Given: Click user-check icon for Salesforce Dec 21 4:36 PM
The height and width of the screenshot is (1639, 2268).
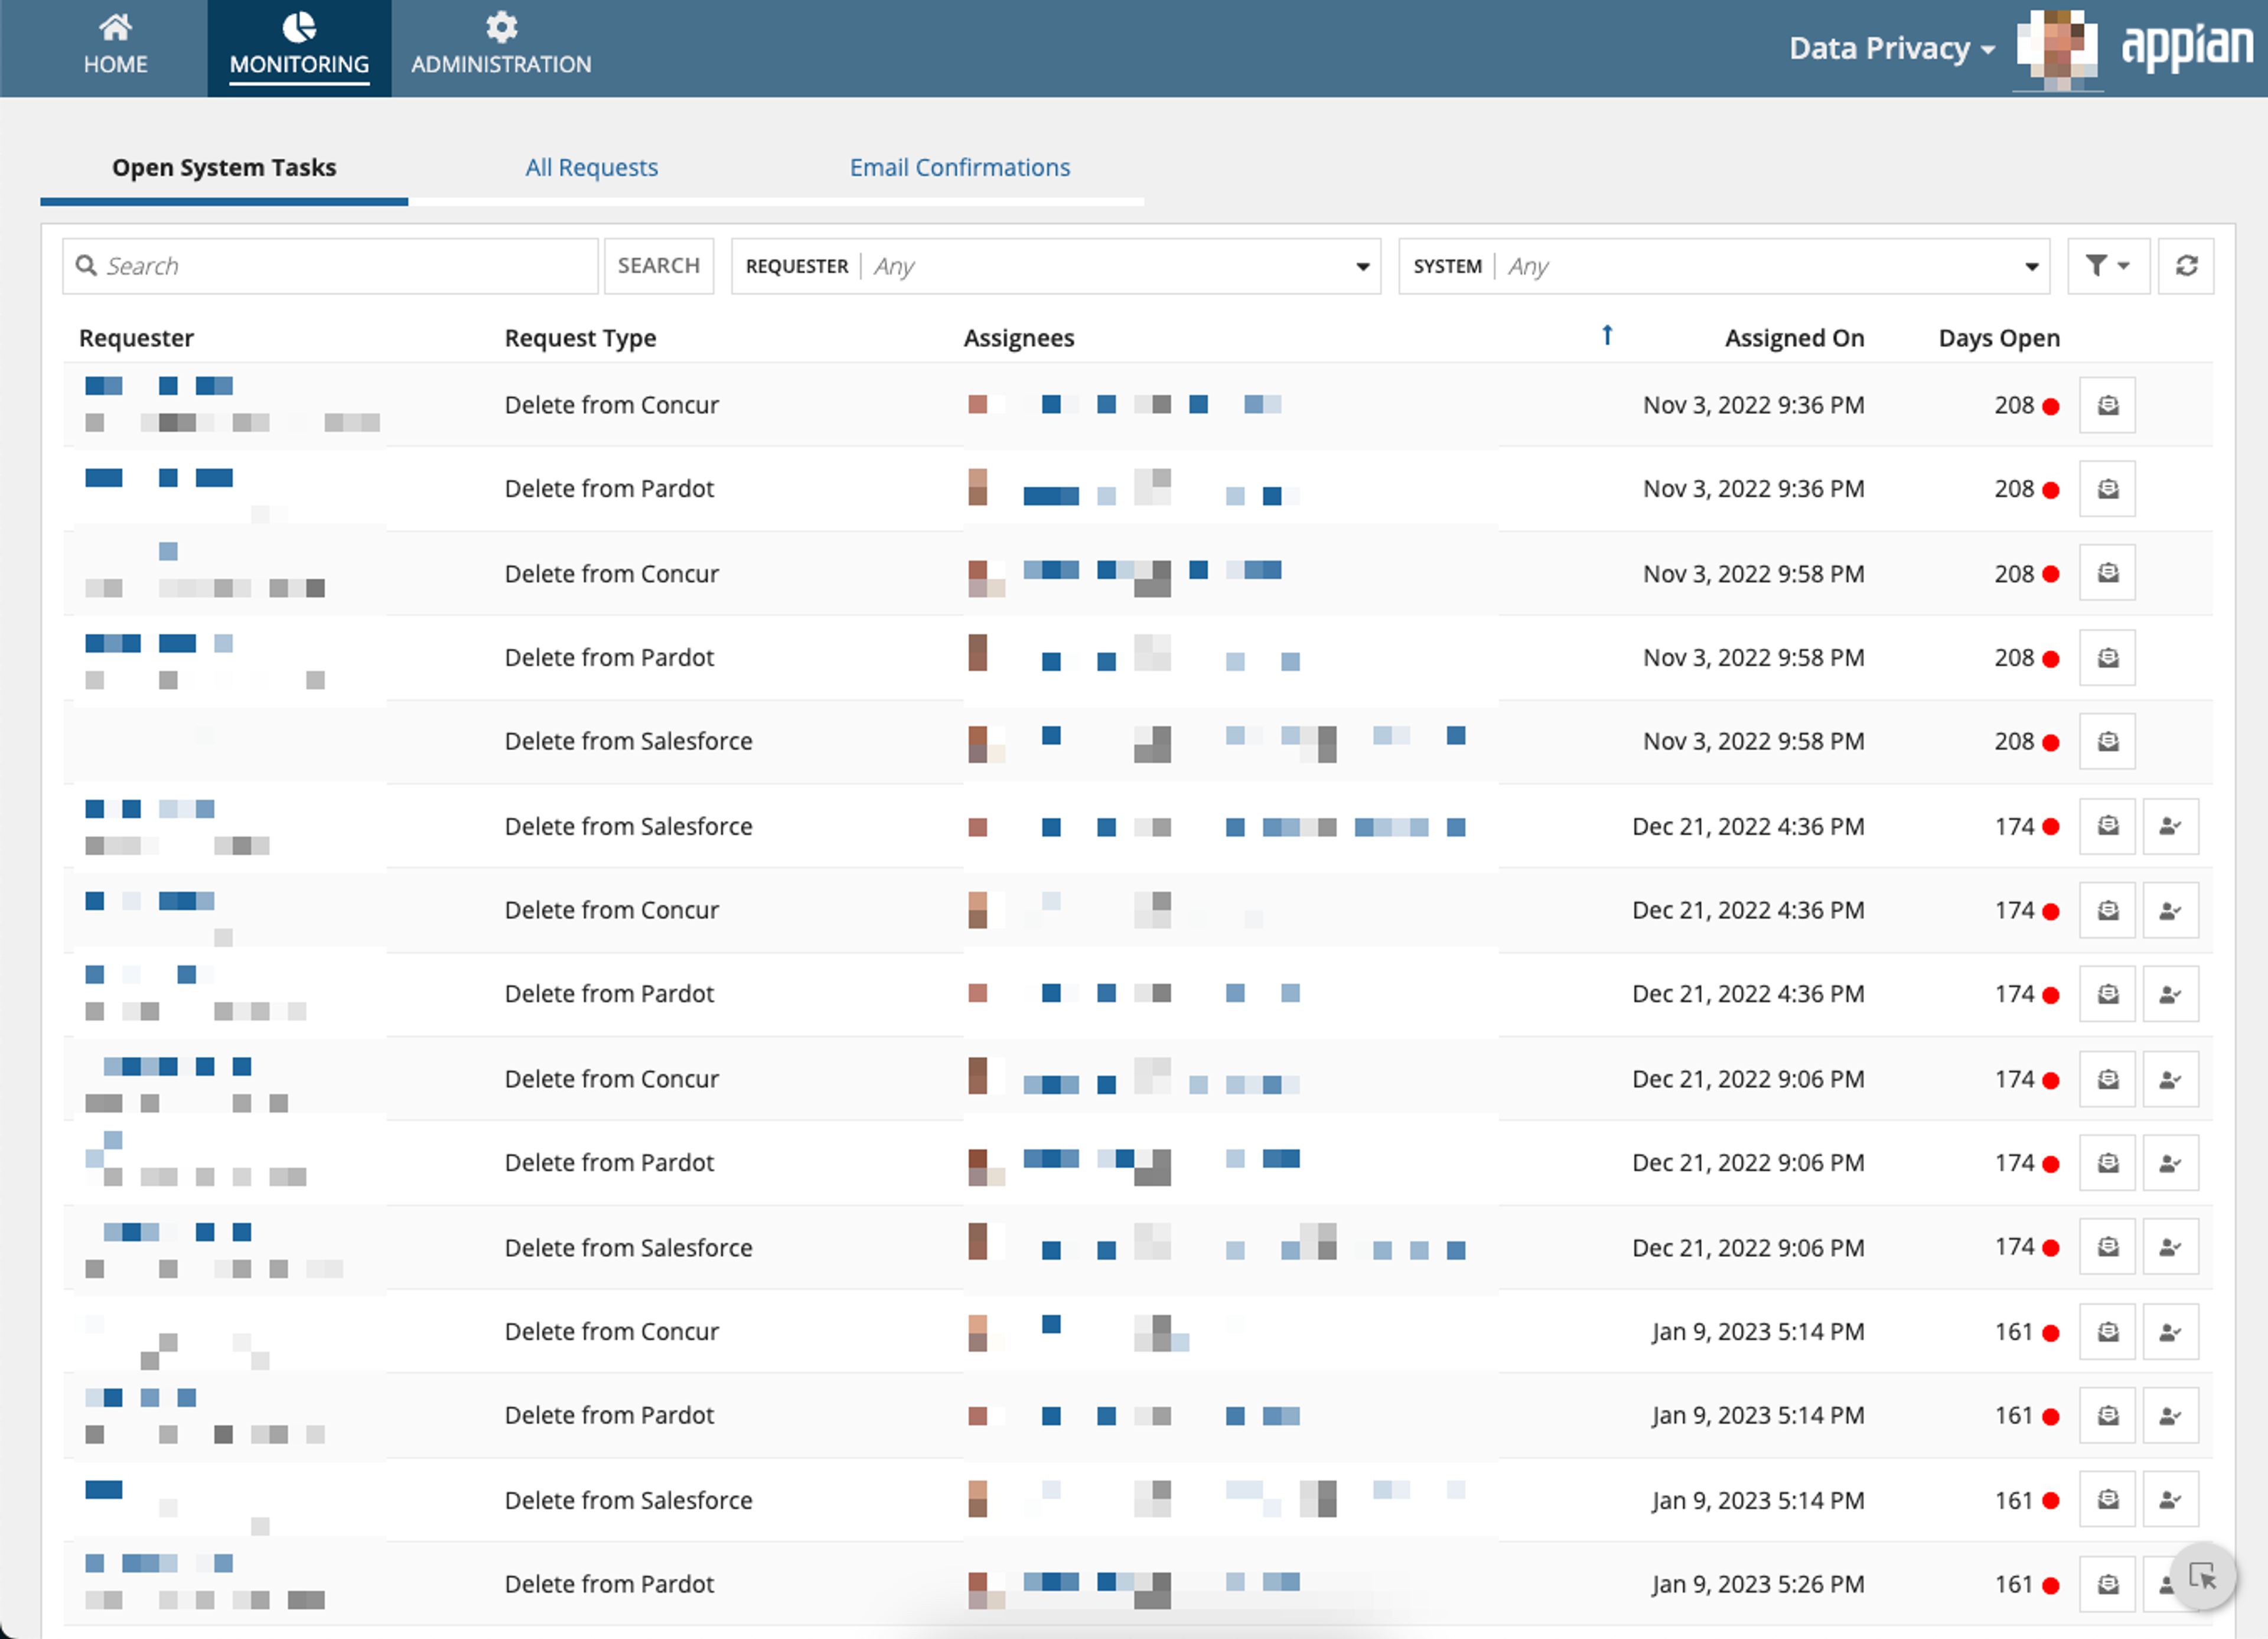Looking at the screenshot, I should (x=2170, y=826).
